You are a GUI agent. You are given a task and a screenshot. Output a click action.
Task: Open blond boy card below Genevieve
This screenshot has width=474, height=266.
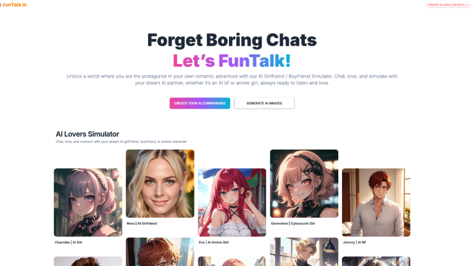304,252
